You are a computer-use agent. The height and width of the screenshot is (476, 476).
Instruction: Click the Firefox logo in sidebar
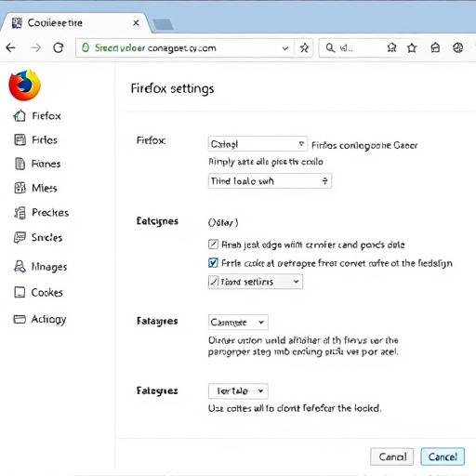(24, 85)
